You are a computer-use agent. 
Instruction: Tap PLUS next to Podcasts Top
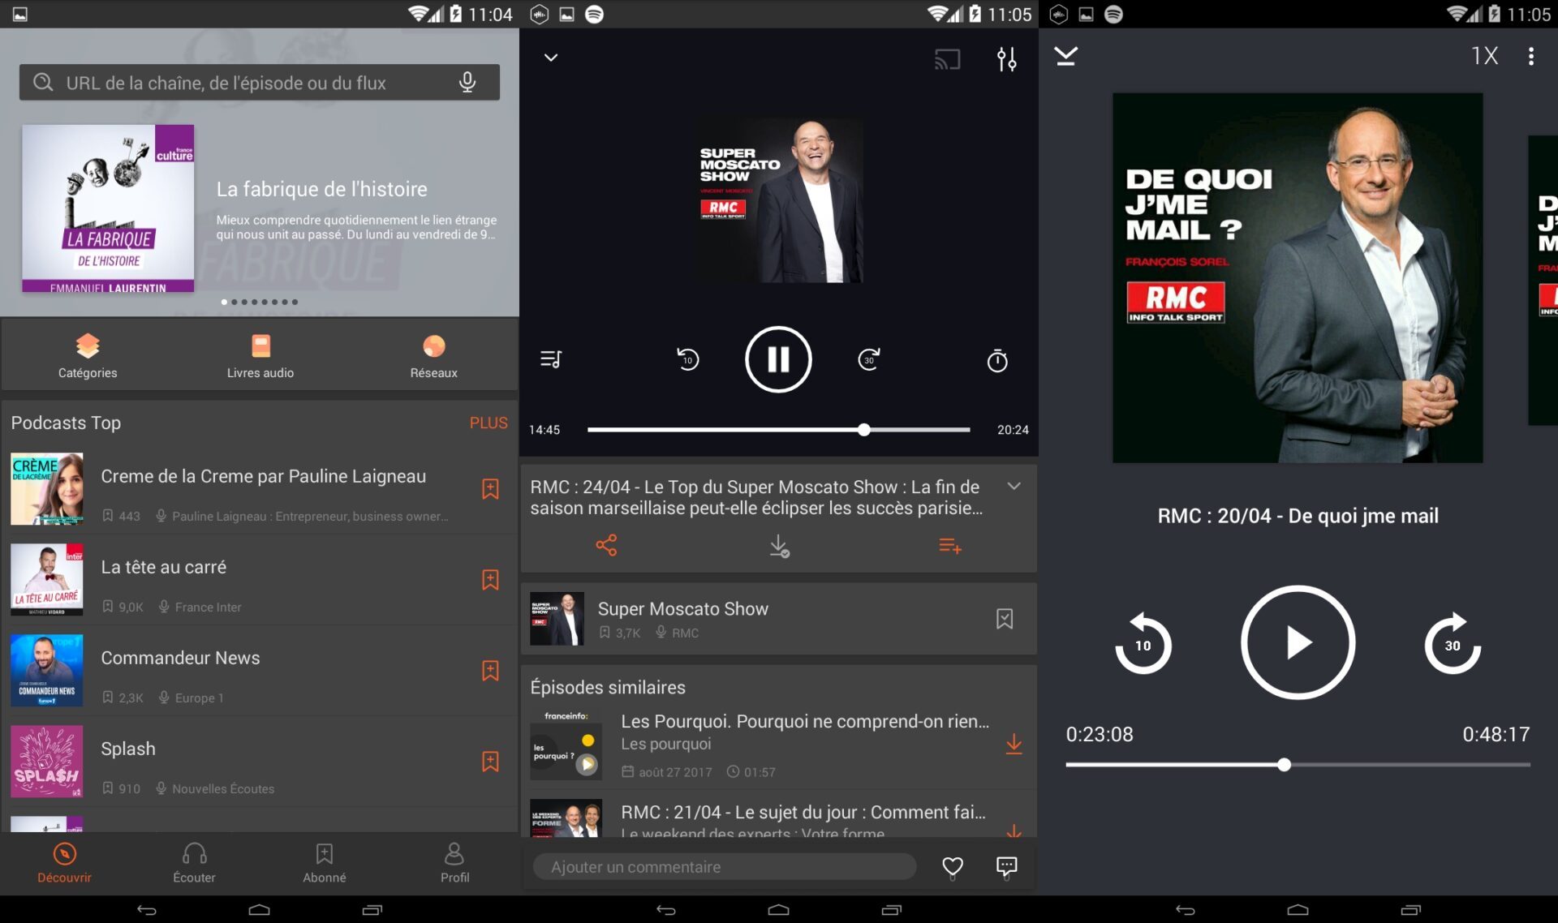pos(488,423)
